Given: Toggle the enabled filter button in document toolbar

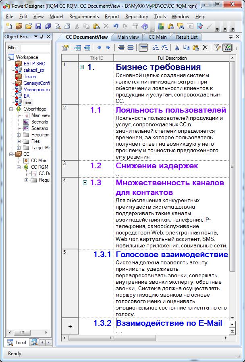Looking at the screenshot, I should click(227, 48).
